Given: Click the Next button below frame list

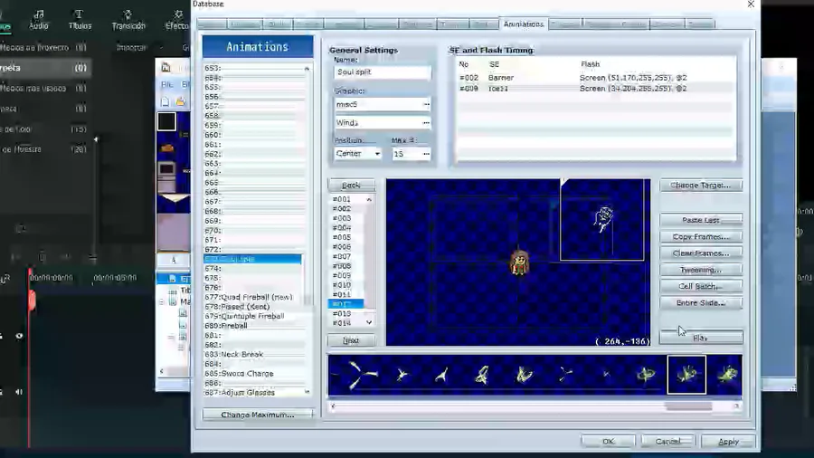Looking at the screenshot, I should (x=352, y=340).
